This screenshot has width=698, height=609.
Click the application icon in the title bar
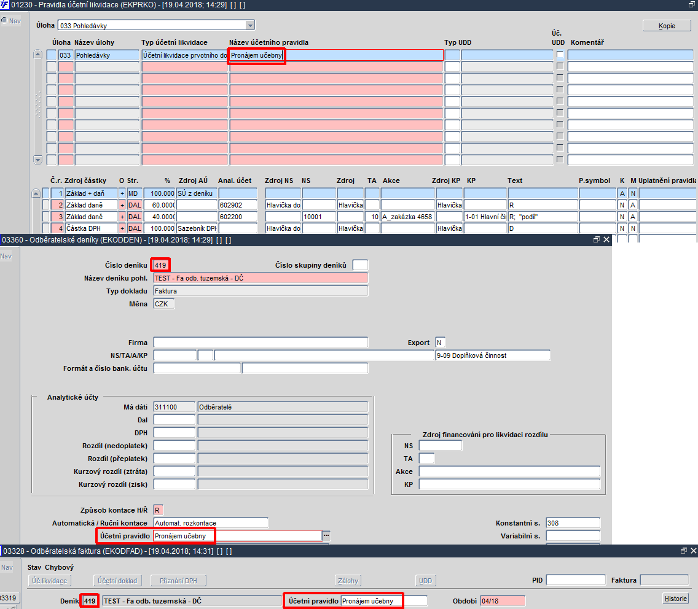point(4,5)
